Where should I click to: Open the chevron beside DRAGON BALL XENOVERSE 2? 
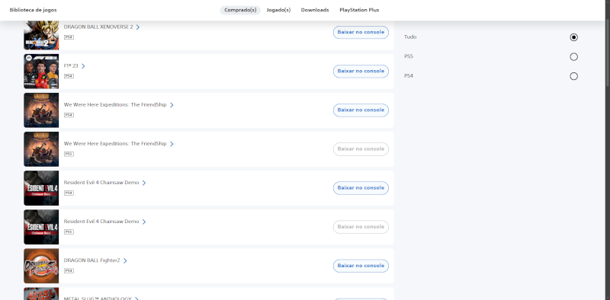138,27
